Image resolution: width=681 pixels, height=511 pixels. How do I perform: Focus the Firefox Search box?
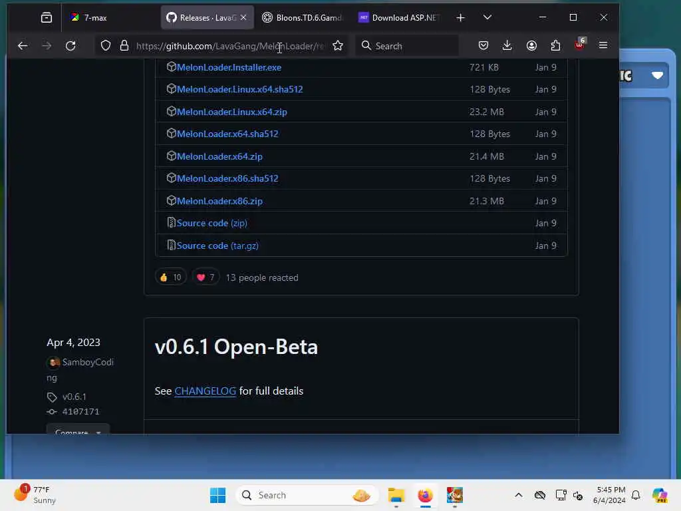[x=407, y=46]
